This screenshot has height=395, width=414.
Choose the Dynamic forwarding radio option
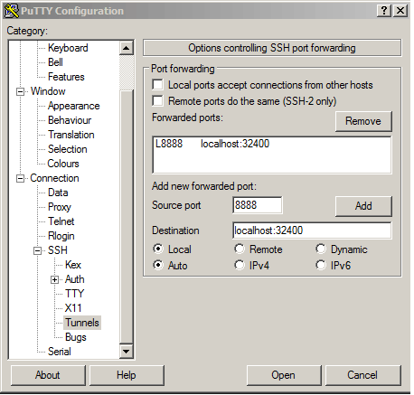click(321, 249)
